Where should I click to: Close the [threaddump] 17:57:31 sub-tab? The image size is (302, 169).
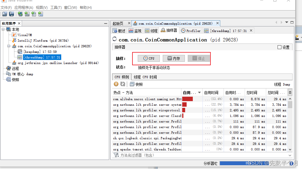coord(251,30)
